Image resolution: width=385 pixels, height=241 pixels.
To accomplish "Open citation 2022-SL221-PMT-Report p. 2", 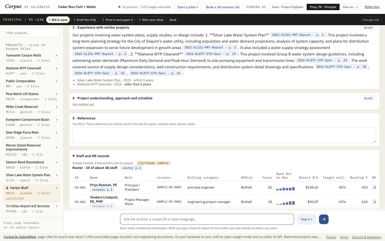I will (x=100, y=54).
